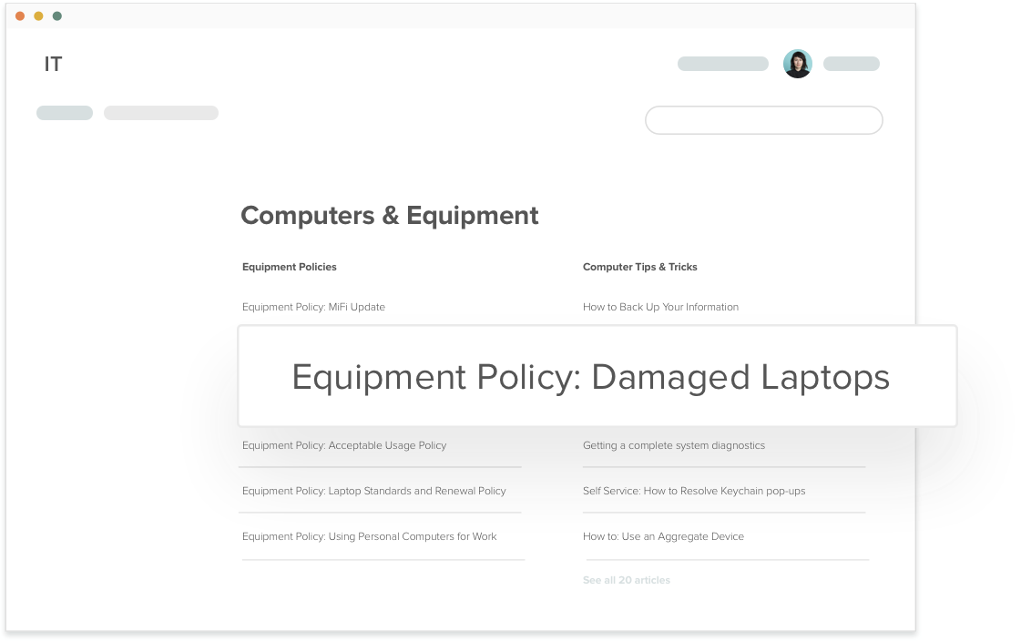Open Equipment Policy: MiFi Update article

[x=313, y=307]
